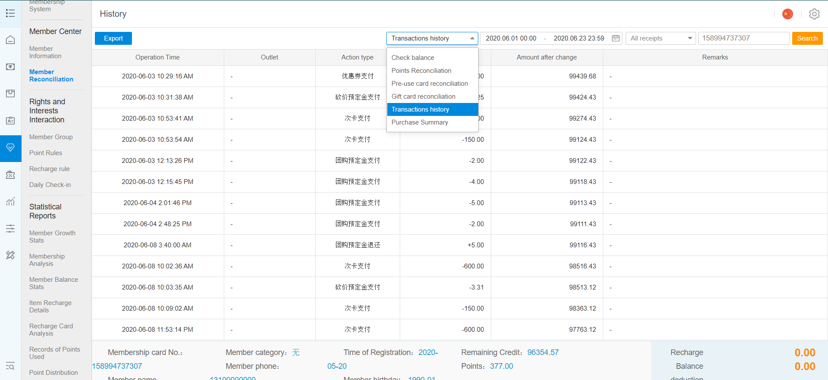Go to Member Group page
The height and width of the screenshot is (380, 828).
pos(51,137)
